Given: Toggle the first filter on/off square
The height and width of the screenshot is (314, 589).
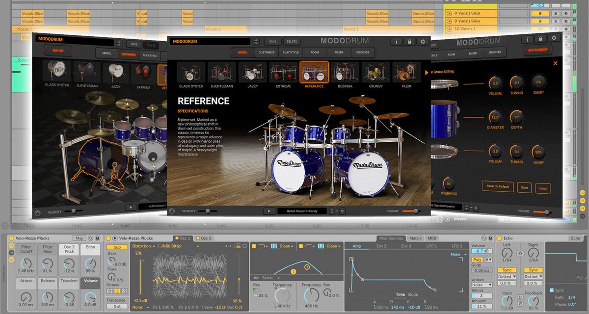Looking at the screenshot, I should point(254,246).
